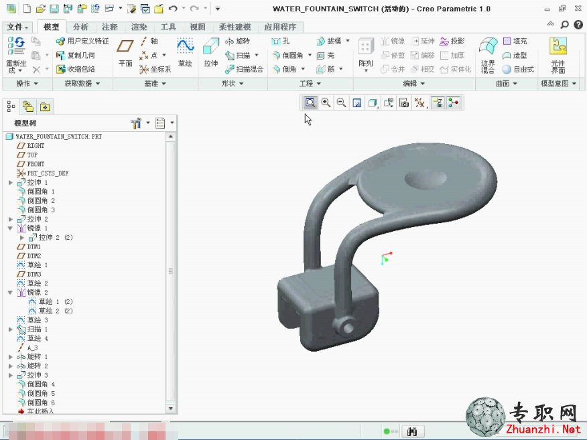Collapse the 镜像 1 tree node
The width and height of the screenshot is (587, 440).
11,228
